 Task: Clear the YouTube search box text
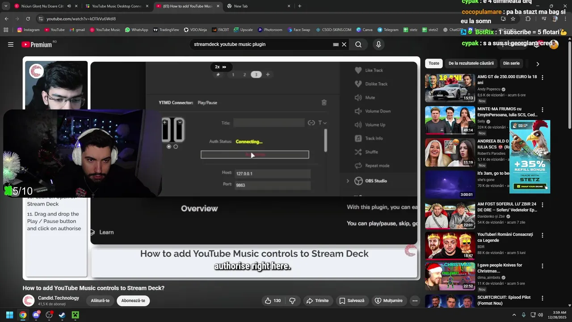click(x=344, y=44)
